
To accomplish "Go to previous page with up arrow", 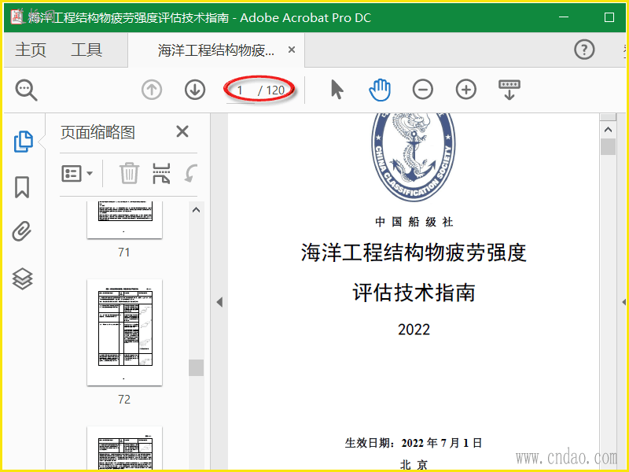I will [152, 90].
